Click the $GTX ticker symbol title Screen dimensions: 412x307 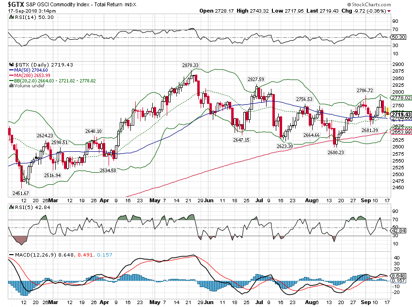[x=16, y=4]
